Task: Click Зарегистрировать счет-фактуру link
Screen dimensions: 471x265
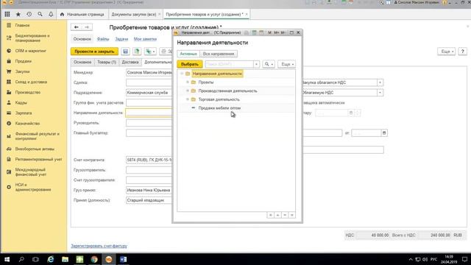Action: tap(99, 246)
